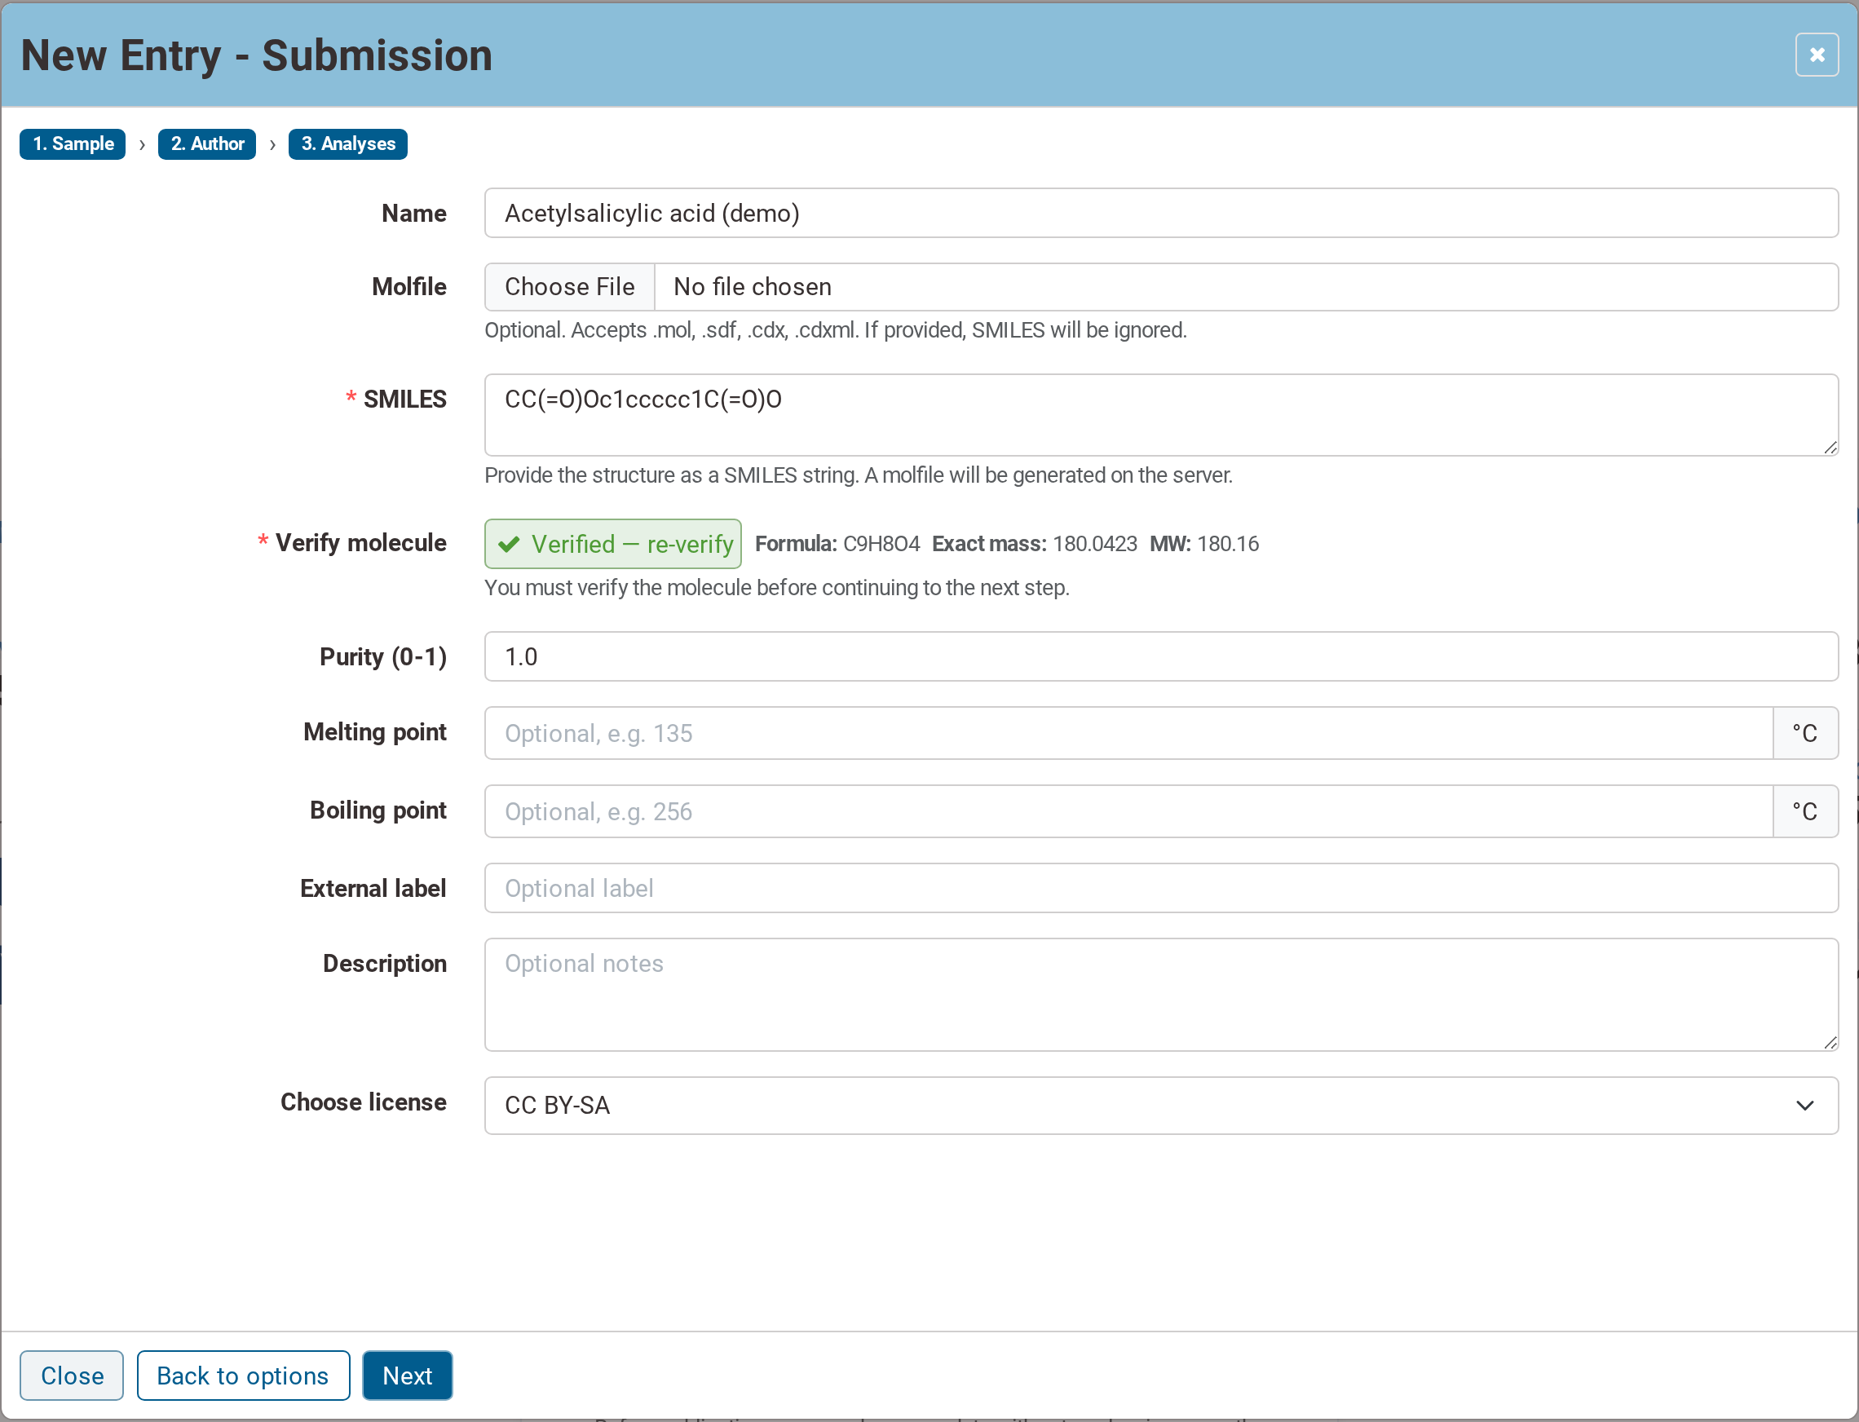Click the SMILES helper text
This screenshot has width=1859, height=1422.
(x=859, y=475)
